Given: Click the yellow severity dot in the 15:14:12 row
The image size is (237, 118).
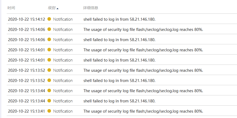Looking at the screenshot, I should [x=49, y=19].
